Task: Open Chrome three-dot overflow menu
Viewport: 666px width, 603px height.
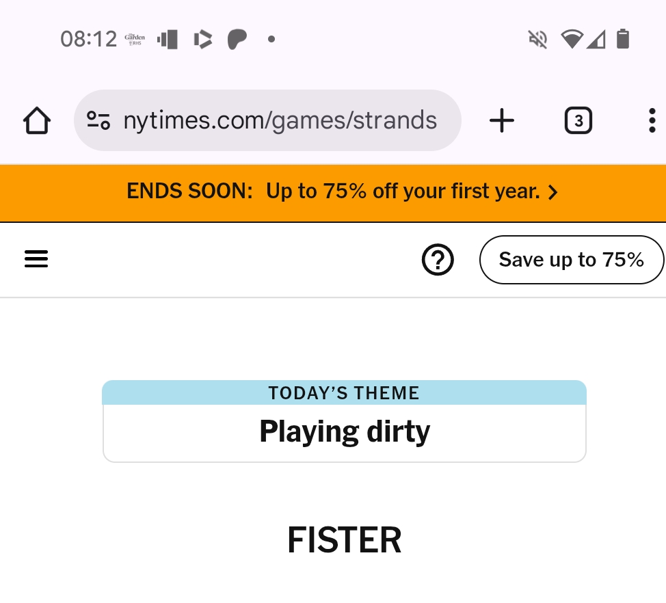Action: pos(651,121)
